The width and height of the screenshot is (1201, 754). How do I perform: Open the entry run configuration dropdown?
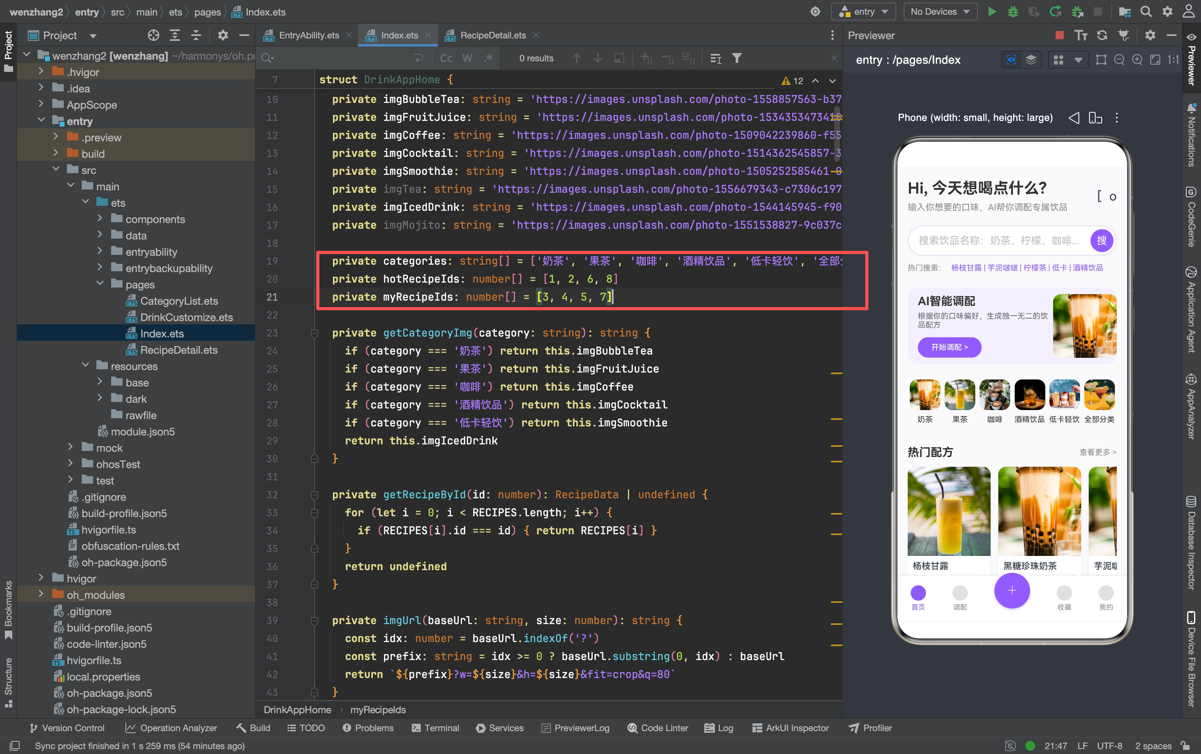(x=863, y=11)
